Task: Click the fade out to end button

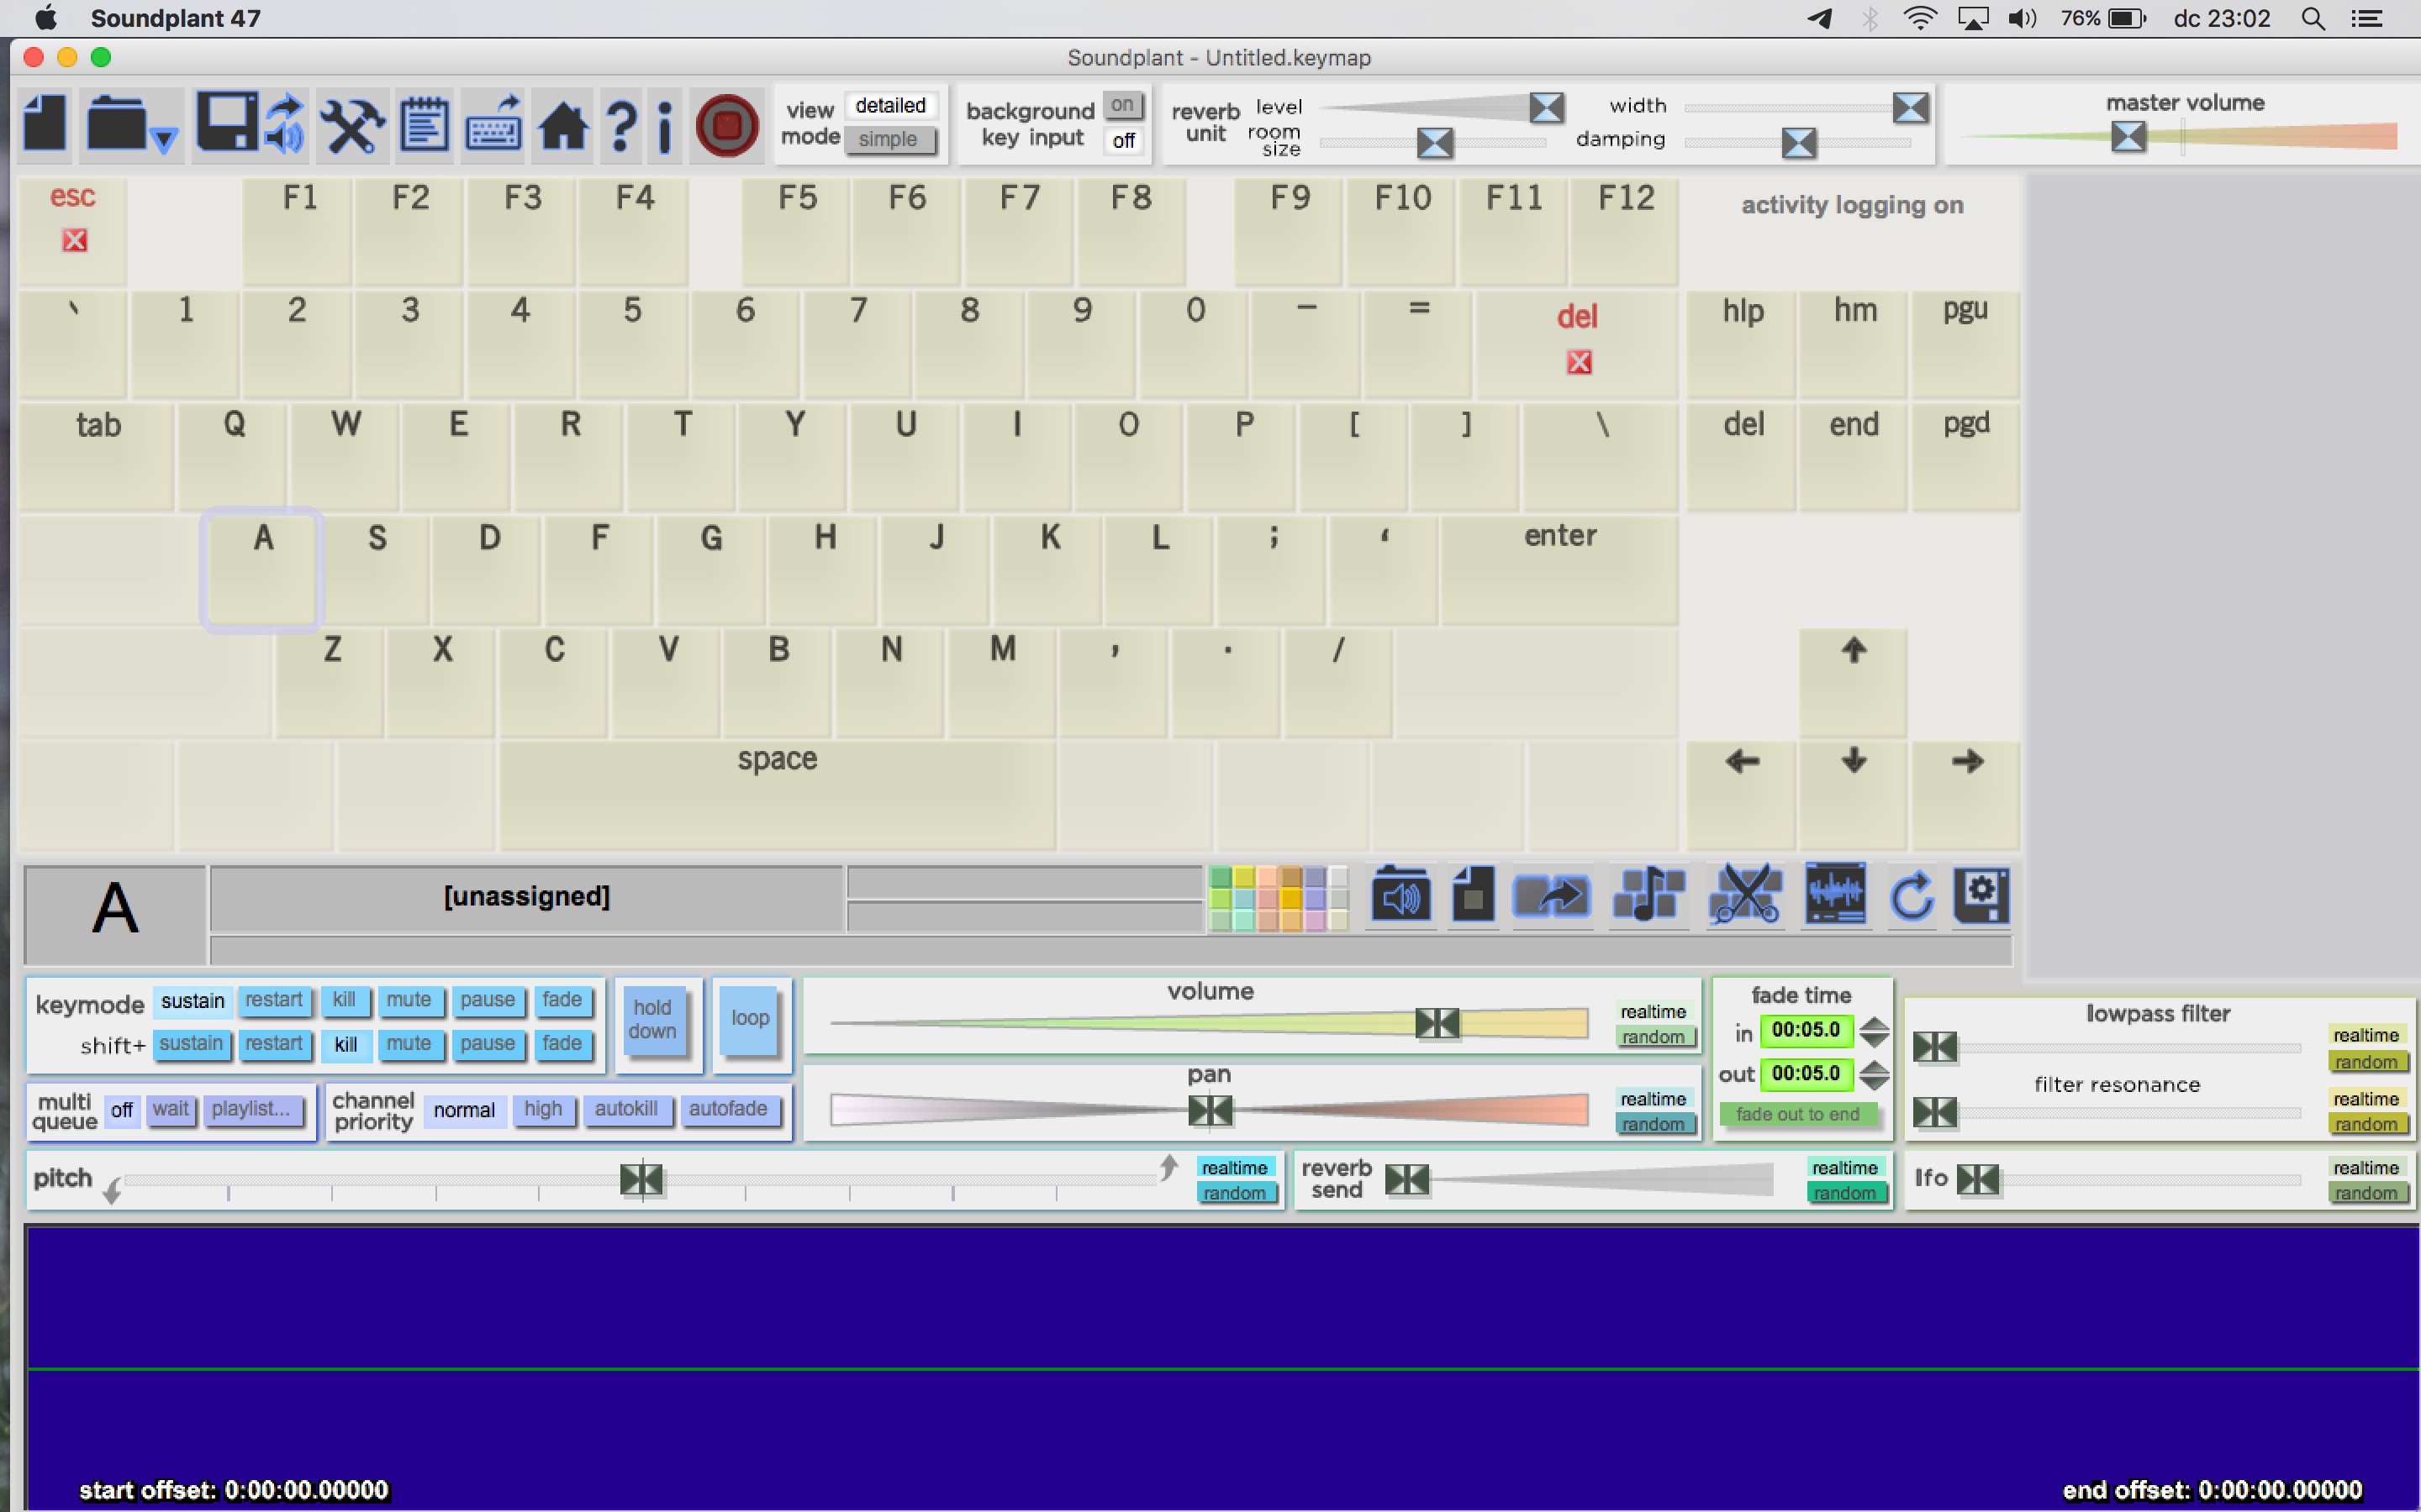Action: [x=1801, y=1113]
